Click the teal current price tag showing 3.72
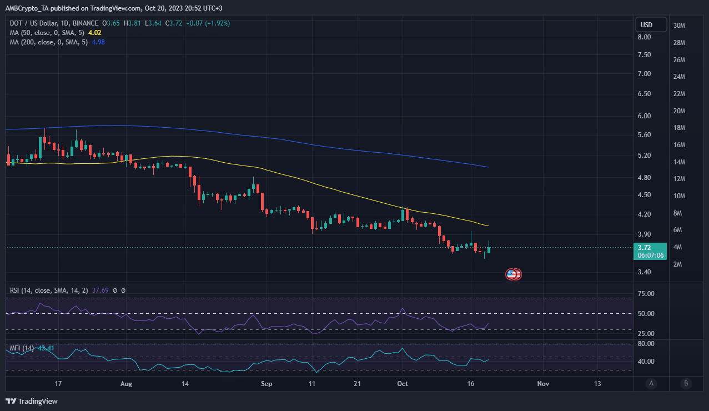 coord(650,251)
